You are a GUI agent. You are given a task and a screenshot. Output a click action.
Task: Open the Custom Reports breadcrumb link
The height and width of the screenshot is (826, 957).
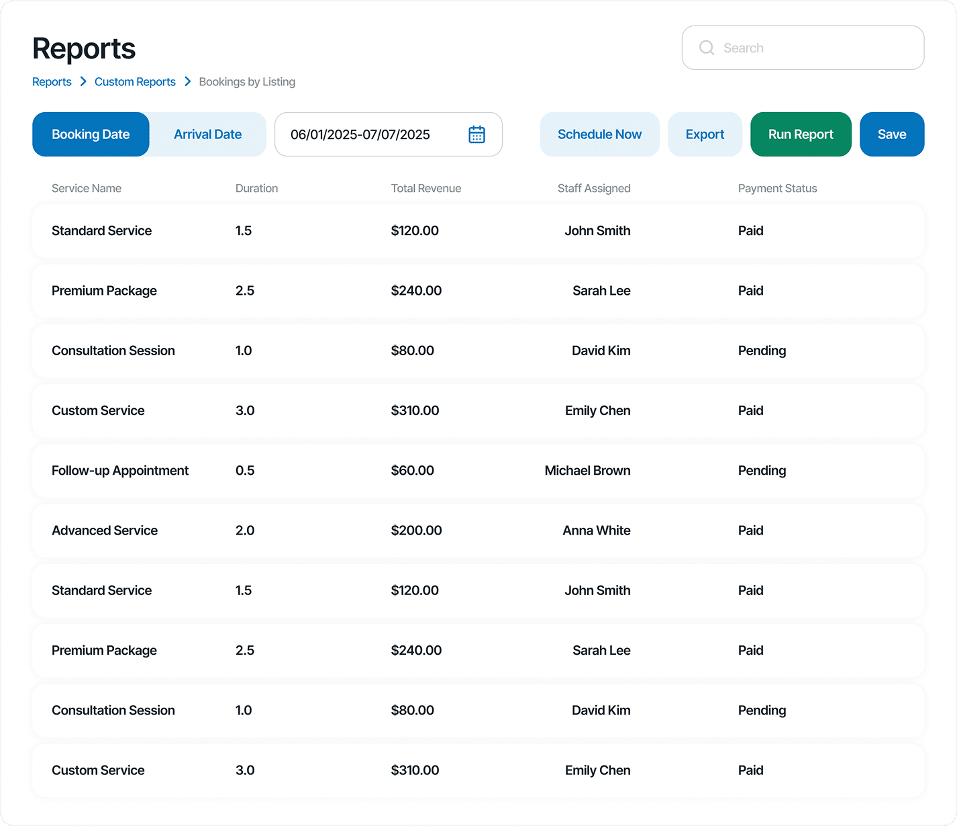(x=135, y=82)
